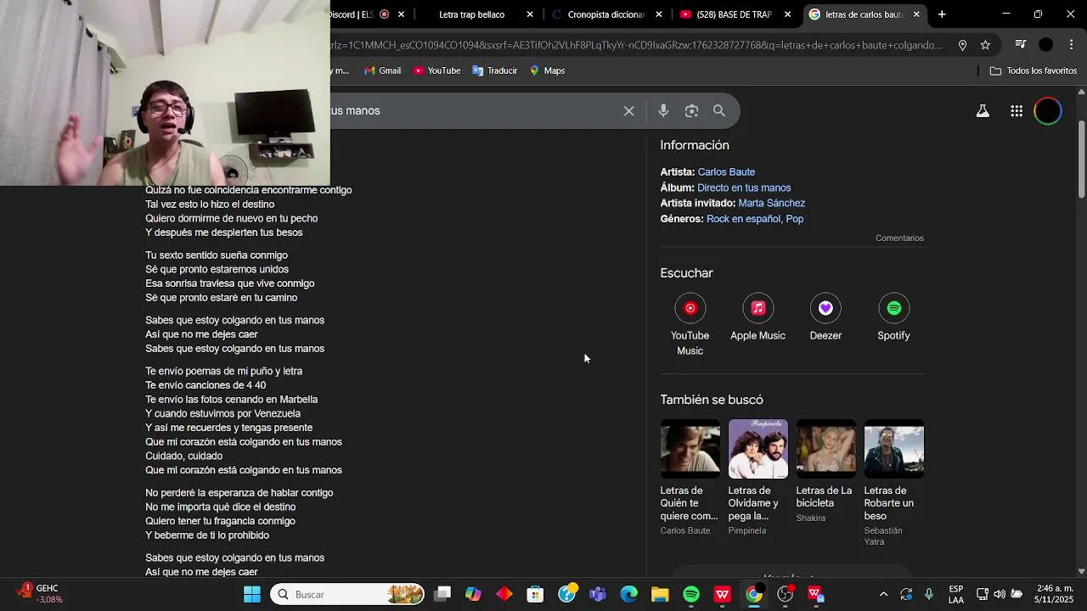Listen on Spotify

(x=893, y=317)
